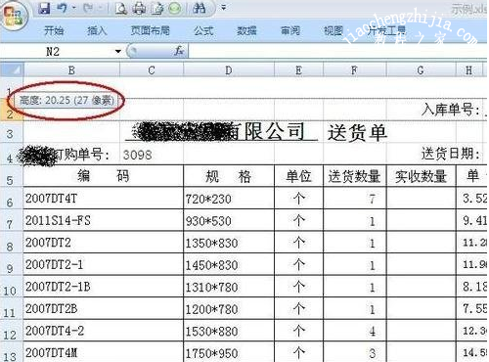This screenshot has width=489, height=362.
Task: Select column C header
Action: (x=152, y=70)
